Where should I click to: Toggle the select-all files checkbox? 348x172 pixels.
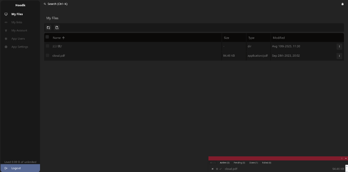click(x=47, y=37)
